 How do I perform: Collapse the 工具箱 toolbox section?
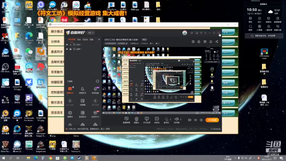pyautogui.click(x=97, y=81)
